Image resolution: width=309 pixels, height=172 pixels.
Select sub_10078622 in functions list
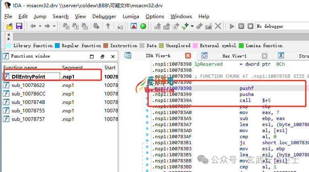tap(60, 85)
